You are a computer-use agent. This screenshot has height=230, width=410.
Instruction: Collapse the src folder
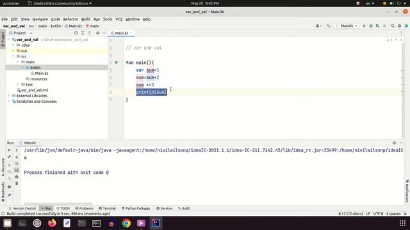[13, 56]
